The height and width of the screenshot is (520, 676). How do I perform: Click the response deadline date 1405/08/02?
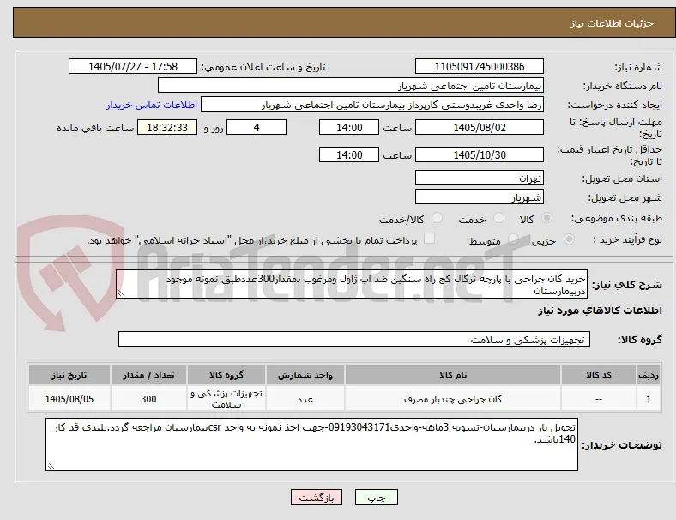click(x=479, y=127)
